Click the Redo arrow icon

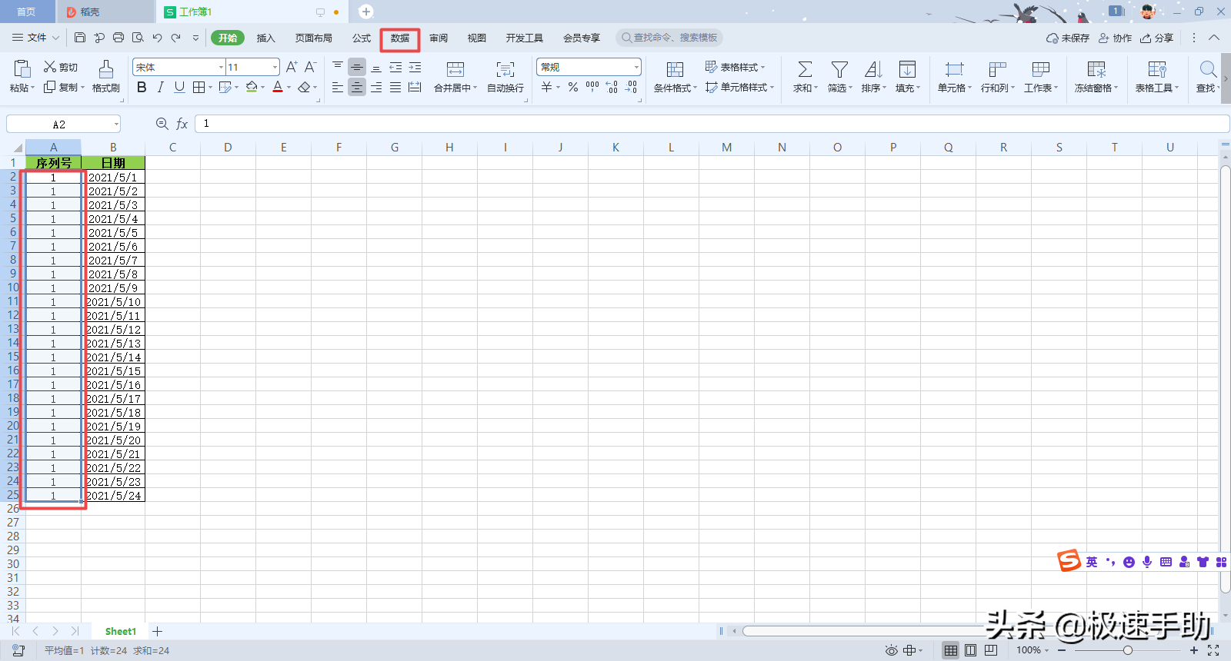coord(176,38)
